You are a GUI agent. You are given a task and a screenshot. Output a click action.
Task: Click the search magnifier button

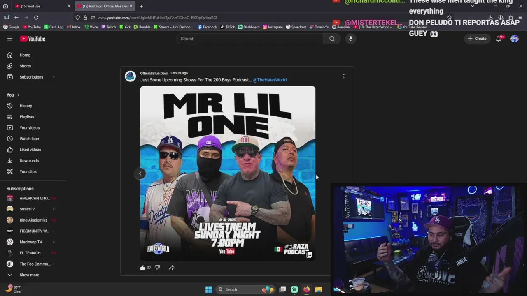point(332,39)
